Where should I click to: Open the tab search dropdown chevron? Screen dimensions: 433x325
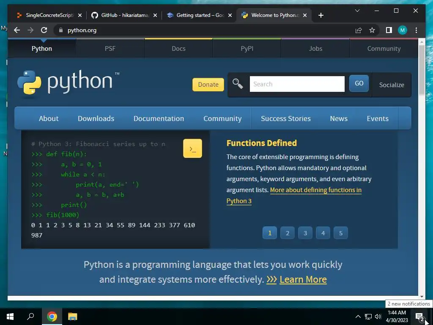click(x=357, y=11)
